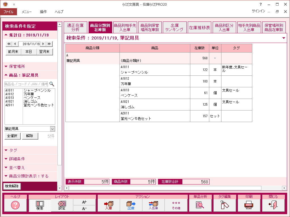This screenshot has width=290, height=217.
Task: Start 入出庫 transfer action
Action: pos(153,205)
